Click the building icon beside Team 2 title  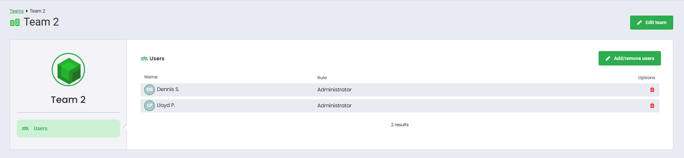[x=15, y=23]
